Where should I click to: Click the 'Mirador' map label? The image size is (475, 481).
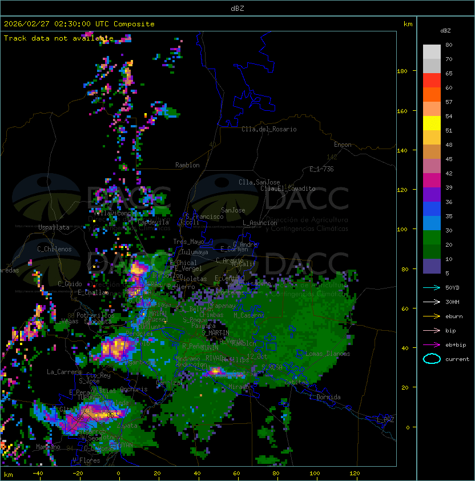[241, 387]
